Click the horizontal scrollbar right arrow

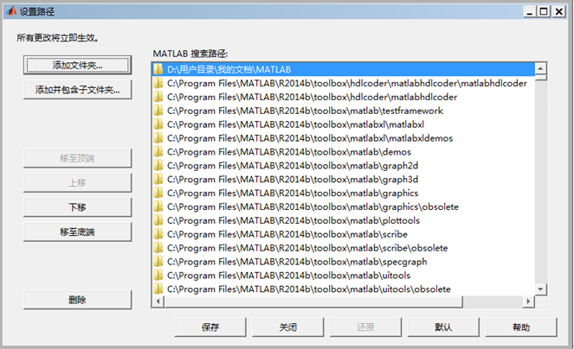[528, 301]
